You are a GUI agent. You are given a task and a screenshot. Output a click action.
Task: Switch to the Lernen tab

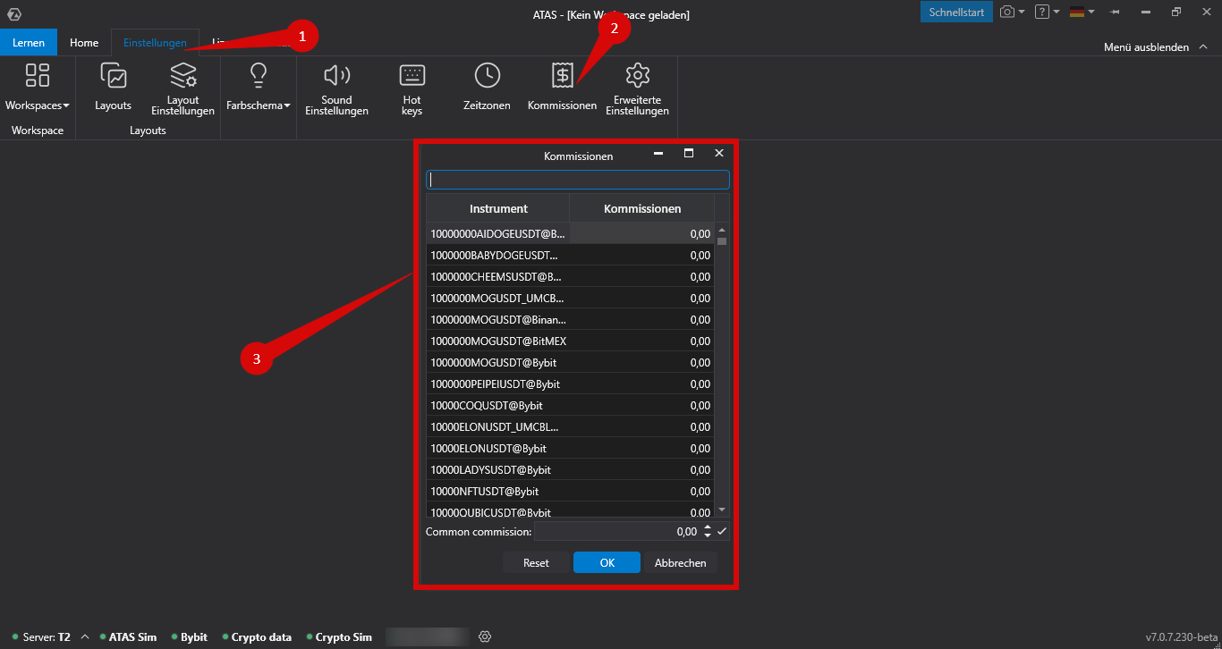[29, 42]
